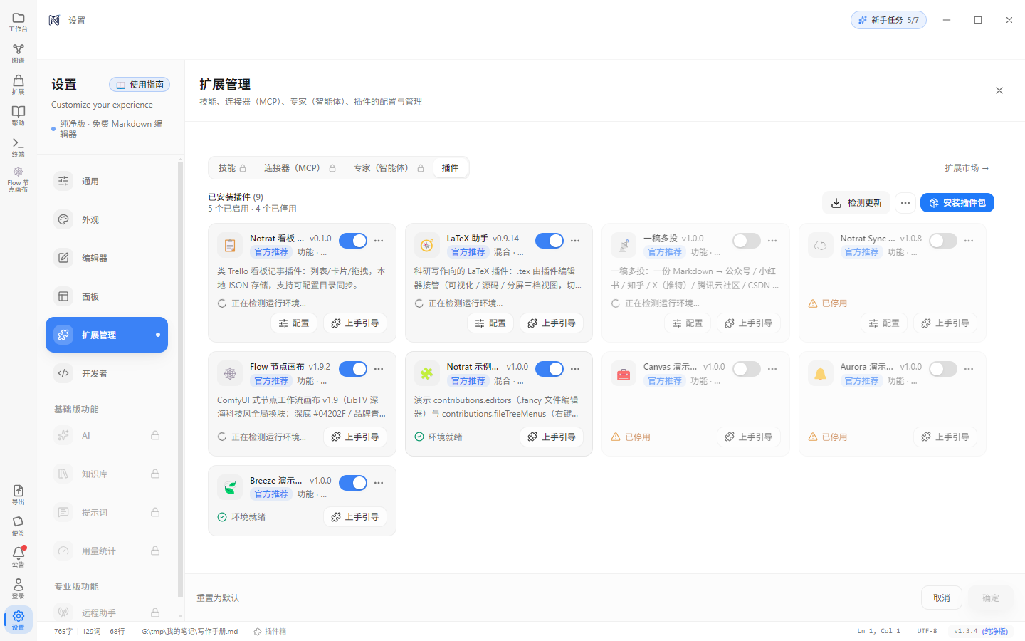Image resolution: width=1025 pixels, height=641 pixels.
Task: Enable the Notrat Sync plugin toggle
Action: click(x=943, y=241)
